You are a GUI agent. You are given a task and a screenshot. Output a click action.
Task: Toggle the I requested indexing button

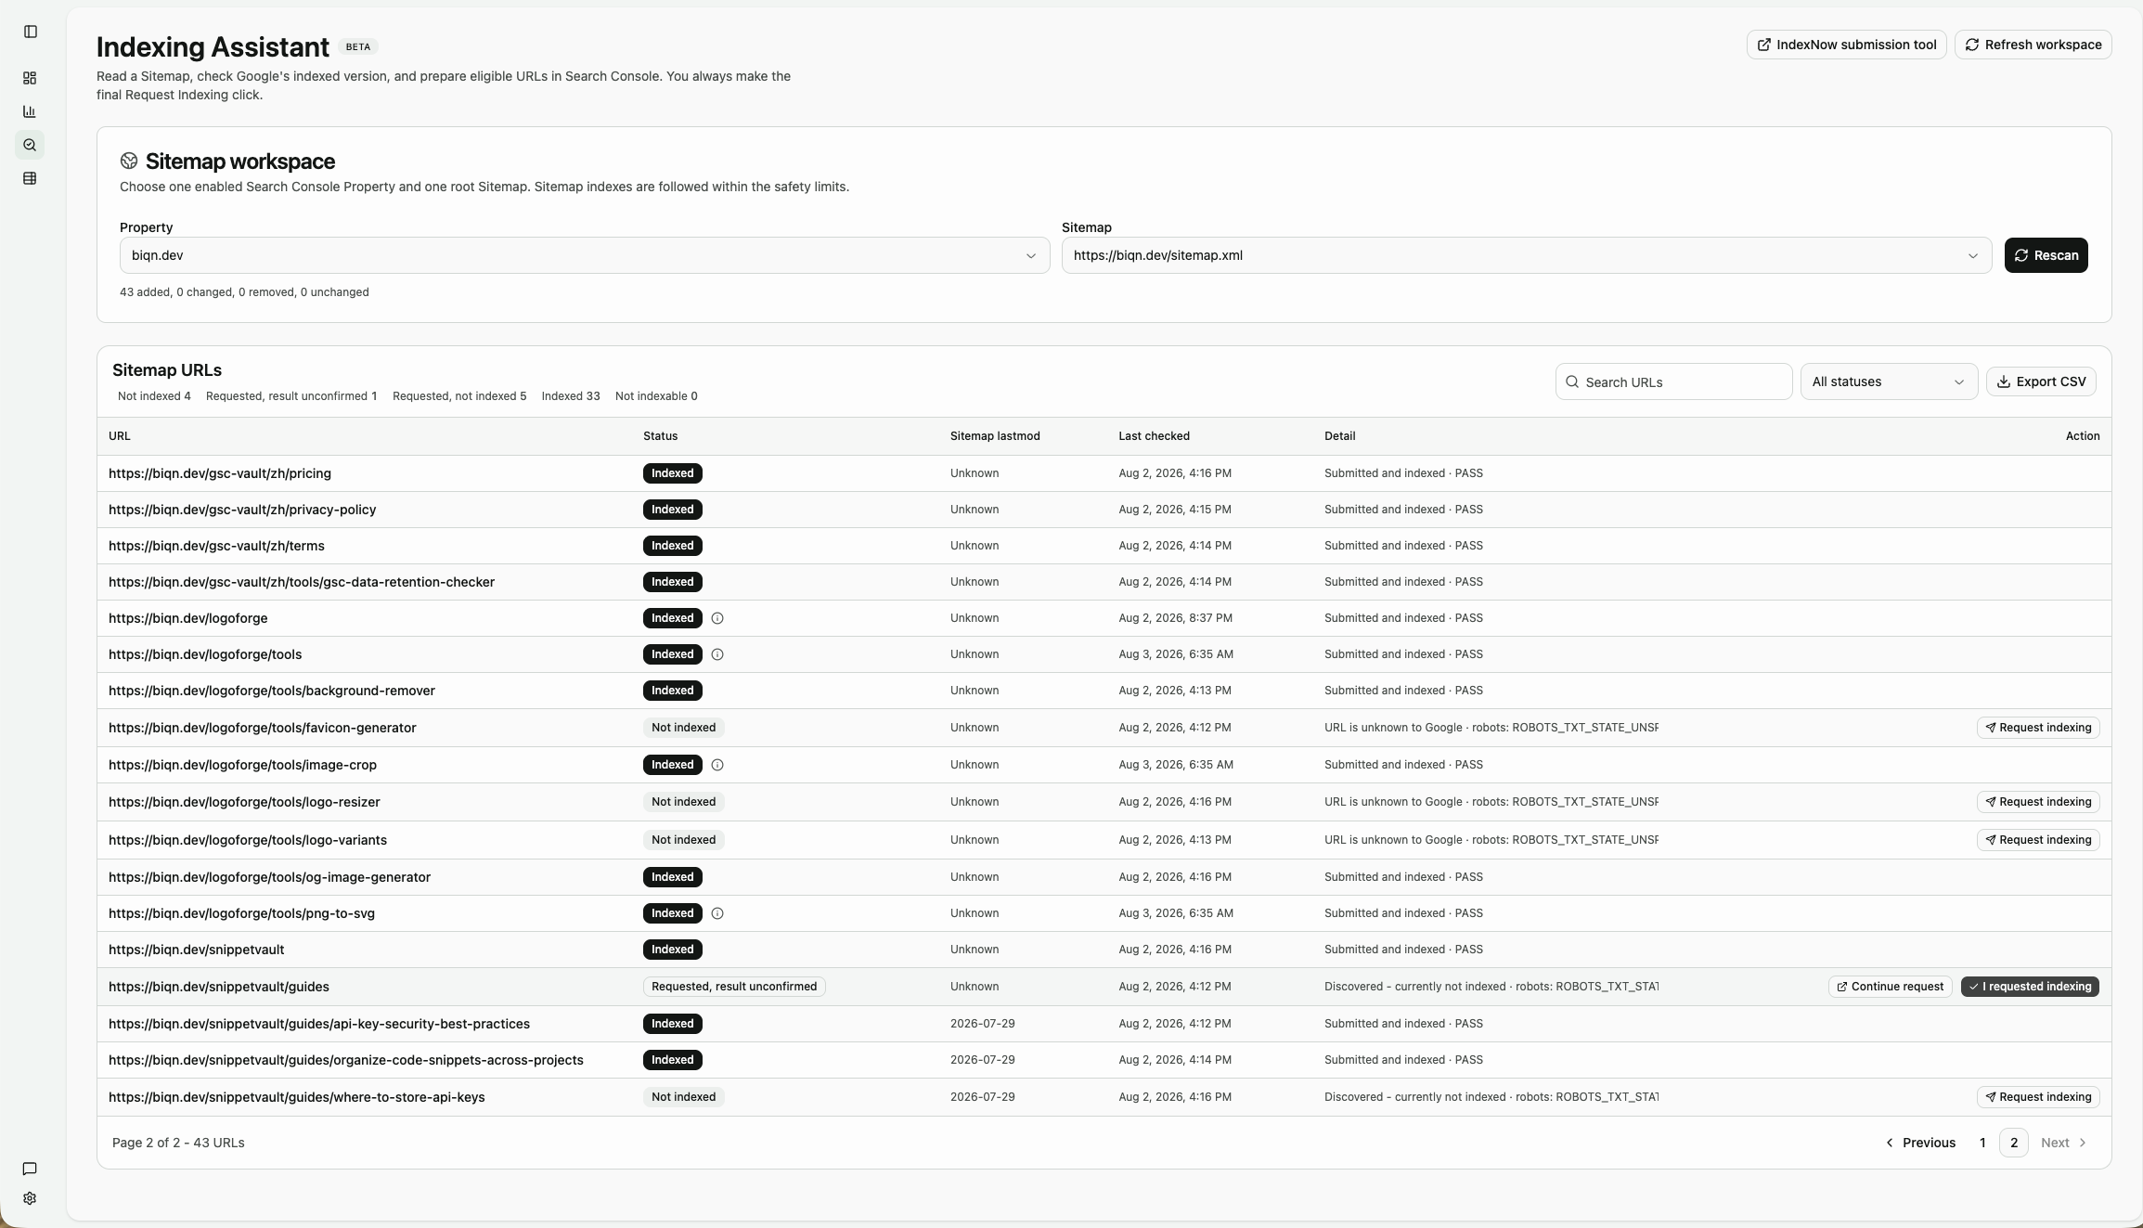pos(2030,987)
